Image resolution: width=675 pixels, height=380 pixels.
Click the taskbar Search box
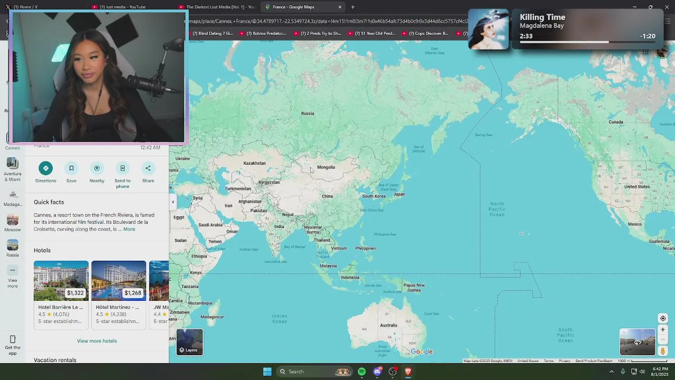click(315, 372)
